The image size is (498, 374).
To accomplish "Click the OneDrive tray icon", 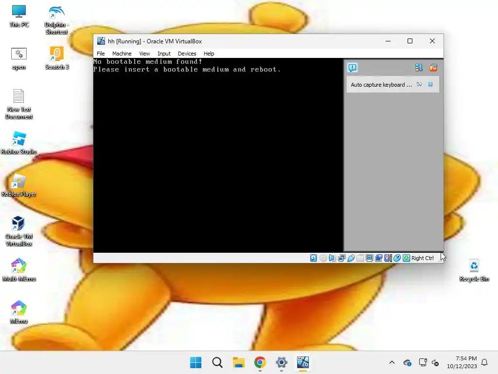I will (x=407, y=362).
